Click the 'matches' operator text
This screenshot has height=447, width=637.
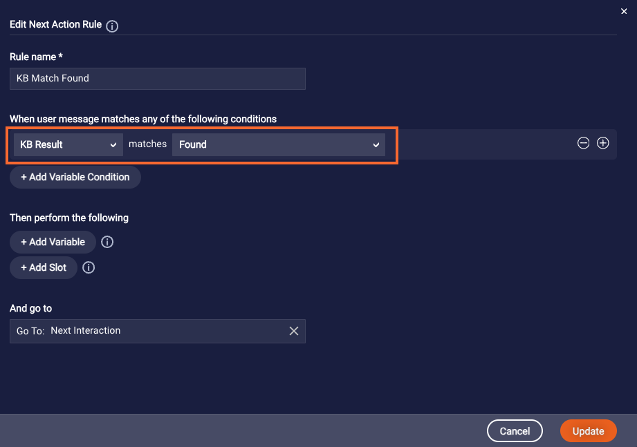click(x=147, y=144)
